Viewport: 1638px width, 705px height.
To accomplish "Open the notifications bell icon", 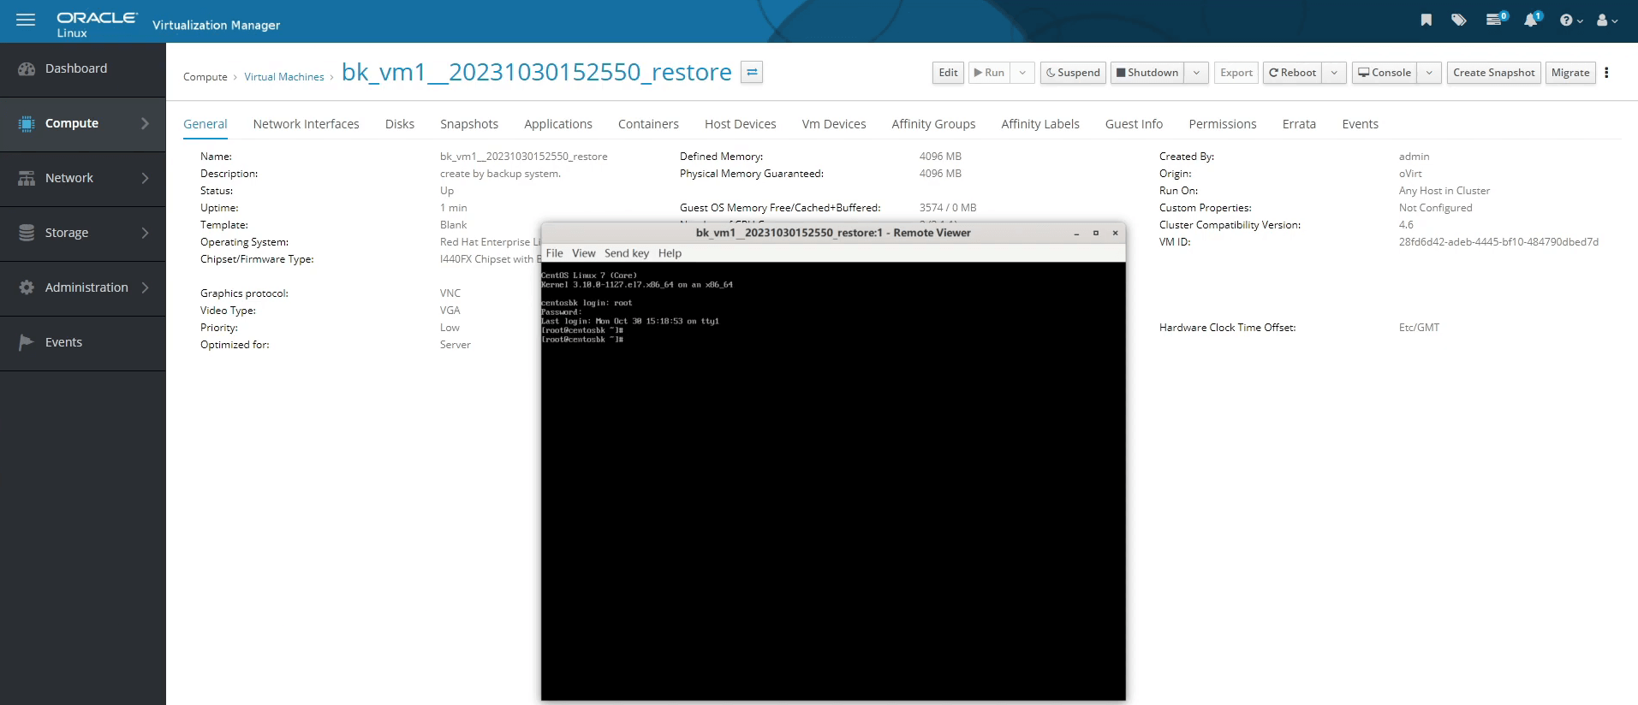I will 1532,19.
